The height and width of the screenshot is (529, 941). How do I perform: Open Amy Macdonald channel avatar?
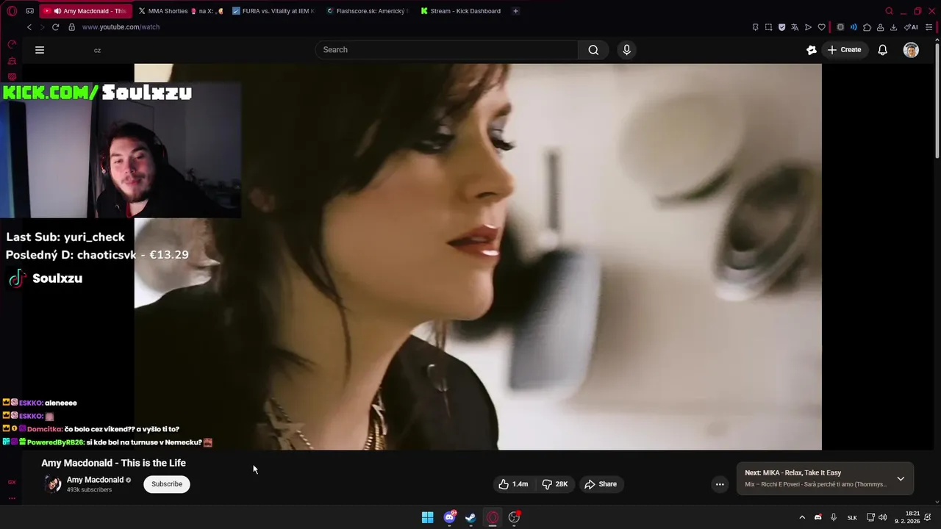(x=53, y=484)
